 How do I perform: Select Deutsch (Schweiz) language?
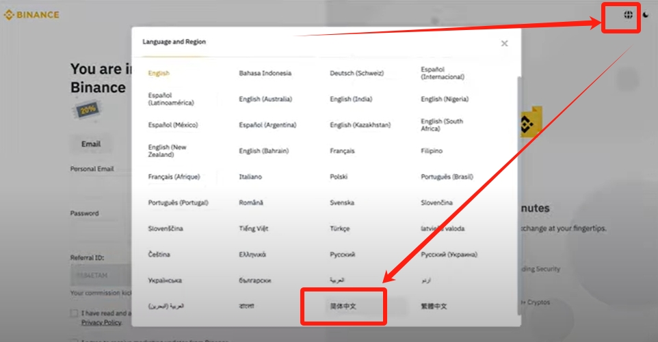[x=356, y=73]
